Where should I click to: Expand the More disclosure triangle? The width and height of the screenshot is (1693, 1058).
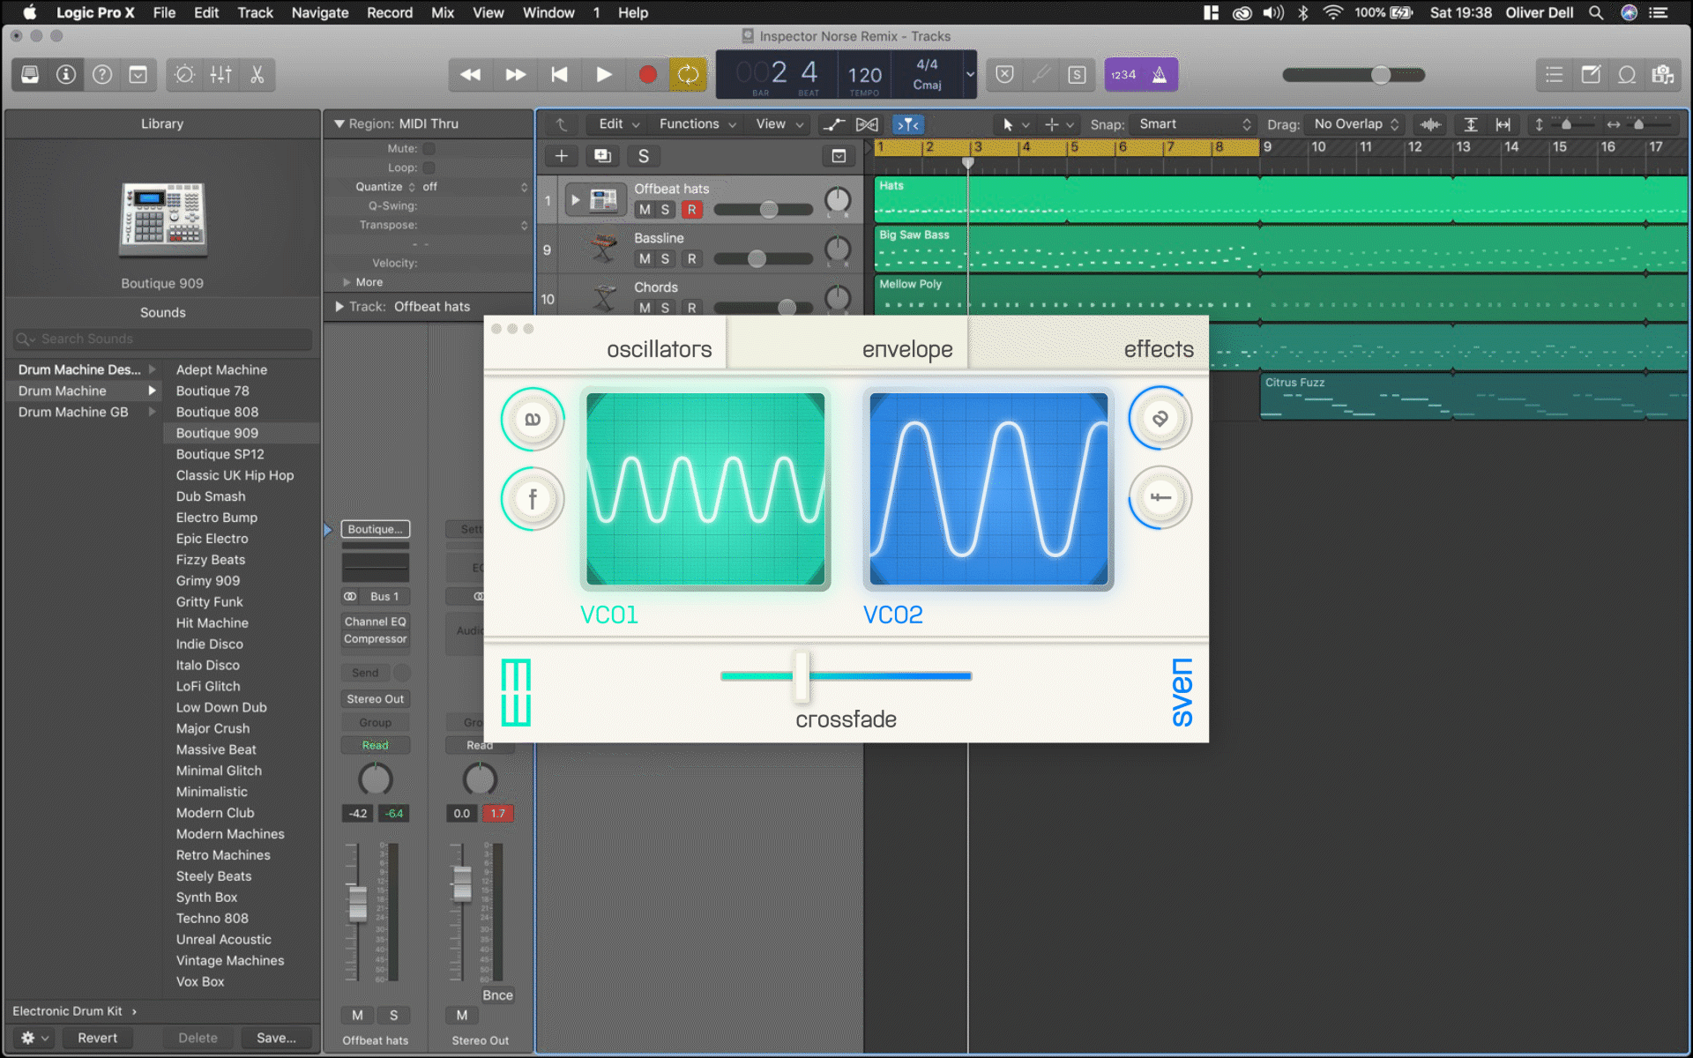click(347, 282)
